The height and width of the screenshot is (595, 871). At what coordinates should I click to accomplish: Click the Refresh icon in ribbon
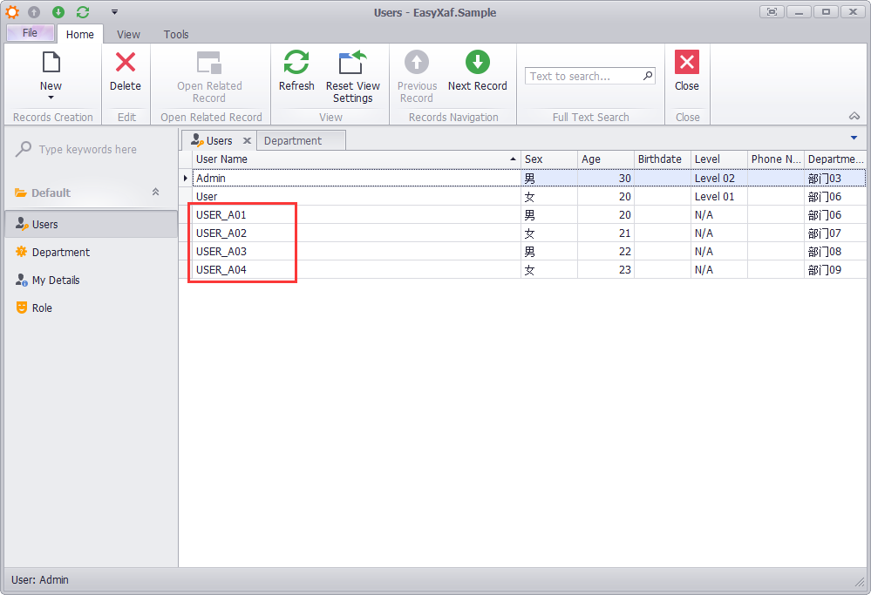click(296, 63)
